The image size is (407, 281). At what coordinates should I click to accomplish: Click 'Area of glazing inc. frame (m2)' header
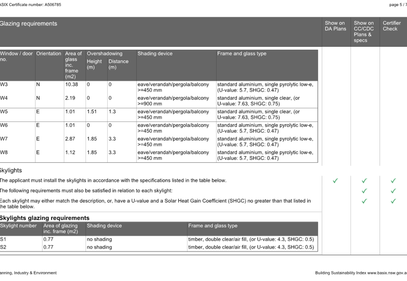tap(60, 229)
